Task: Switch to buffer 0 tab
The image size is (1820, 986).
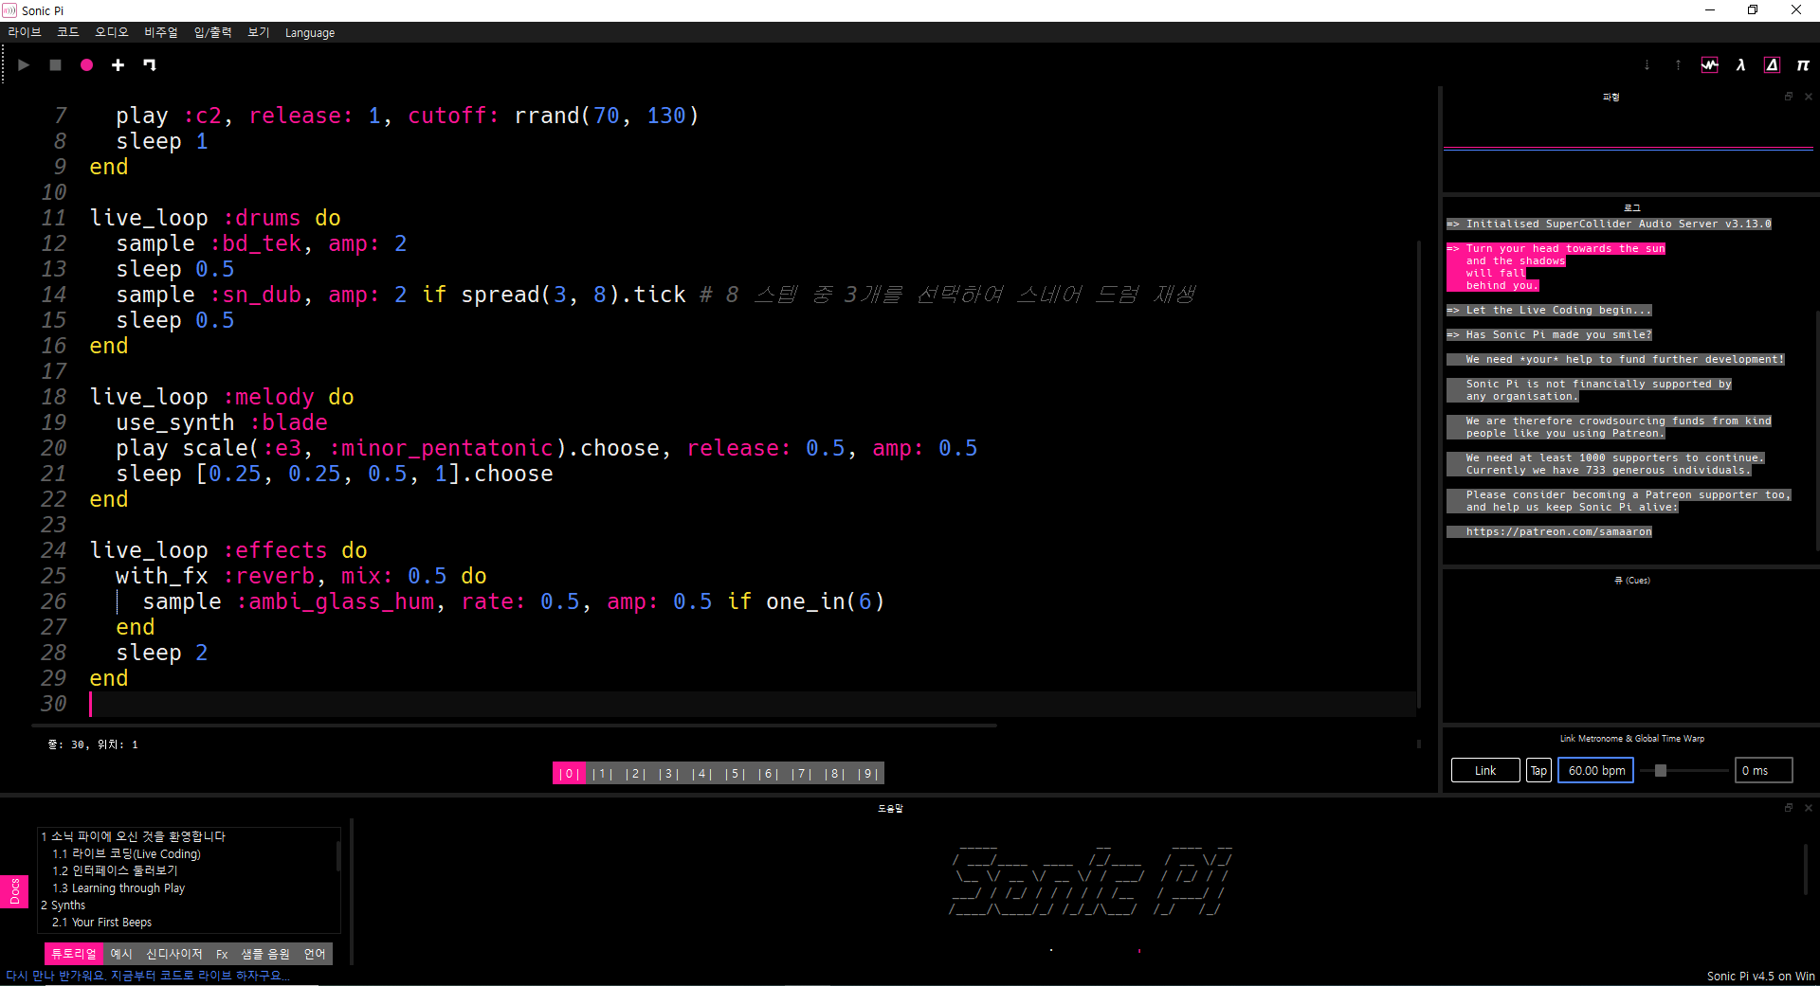Action: [569, 774]
